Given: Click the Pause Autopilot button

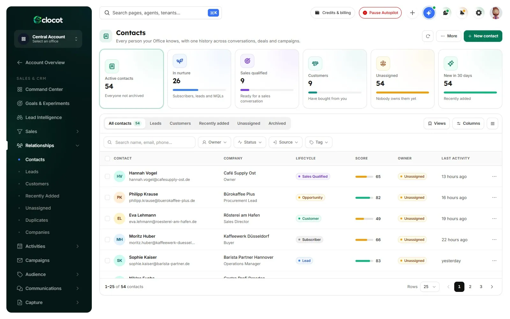Looking at the screenshot, I should (x=380, y=13).
